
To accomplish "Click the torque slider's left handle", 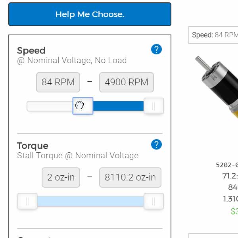I will pyautogui.click(x=27, y=201).
